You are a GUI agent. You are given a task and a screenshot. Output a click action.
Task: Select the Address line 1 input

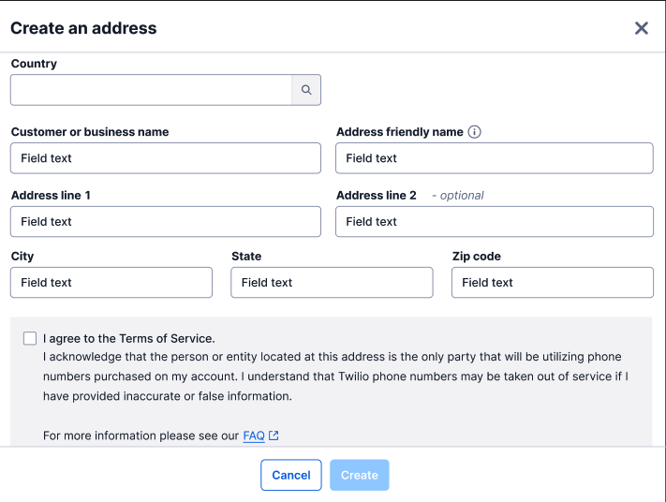coord(166,222)
